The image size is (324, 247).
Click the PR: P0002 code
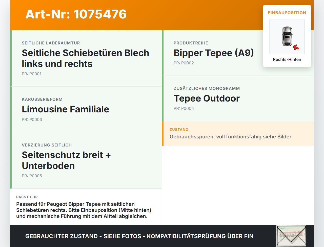click(x=184, y=63)
